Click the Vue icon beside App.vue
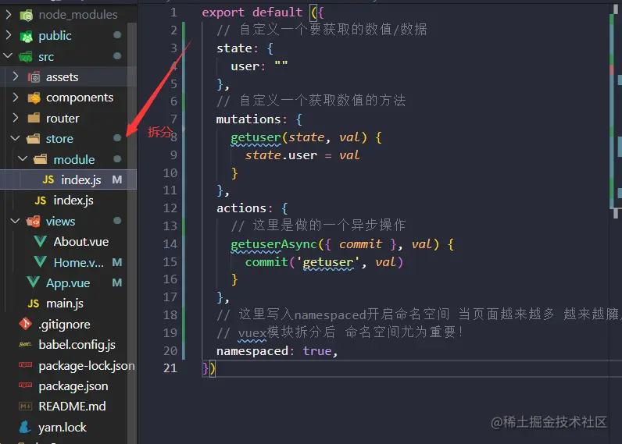The image size is (622, 444). click(34, 282)
